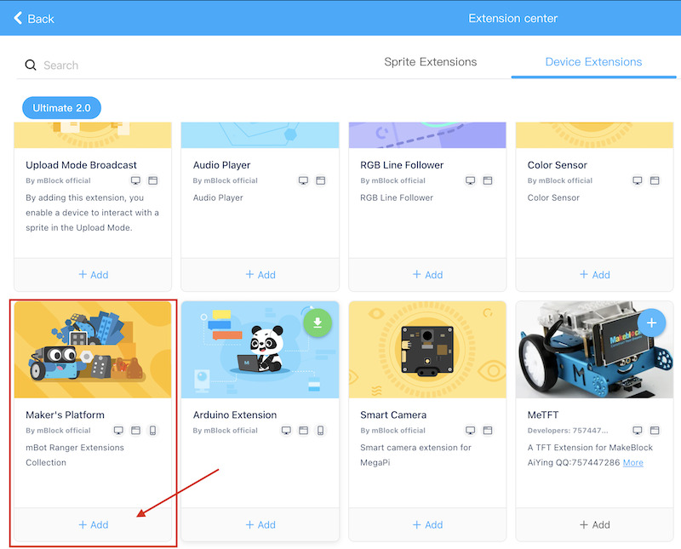Click the Audio Player card title

pyautogui.click(x=222, y=165)
